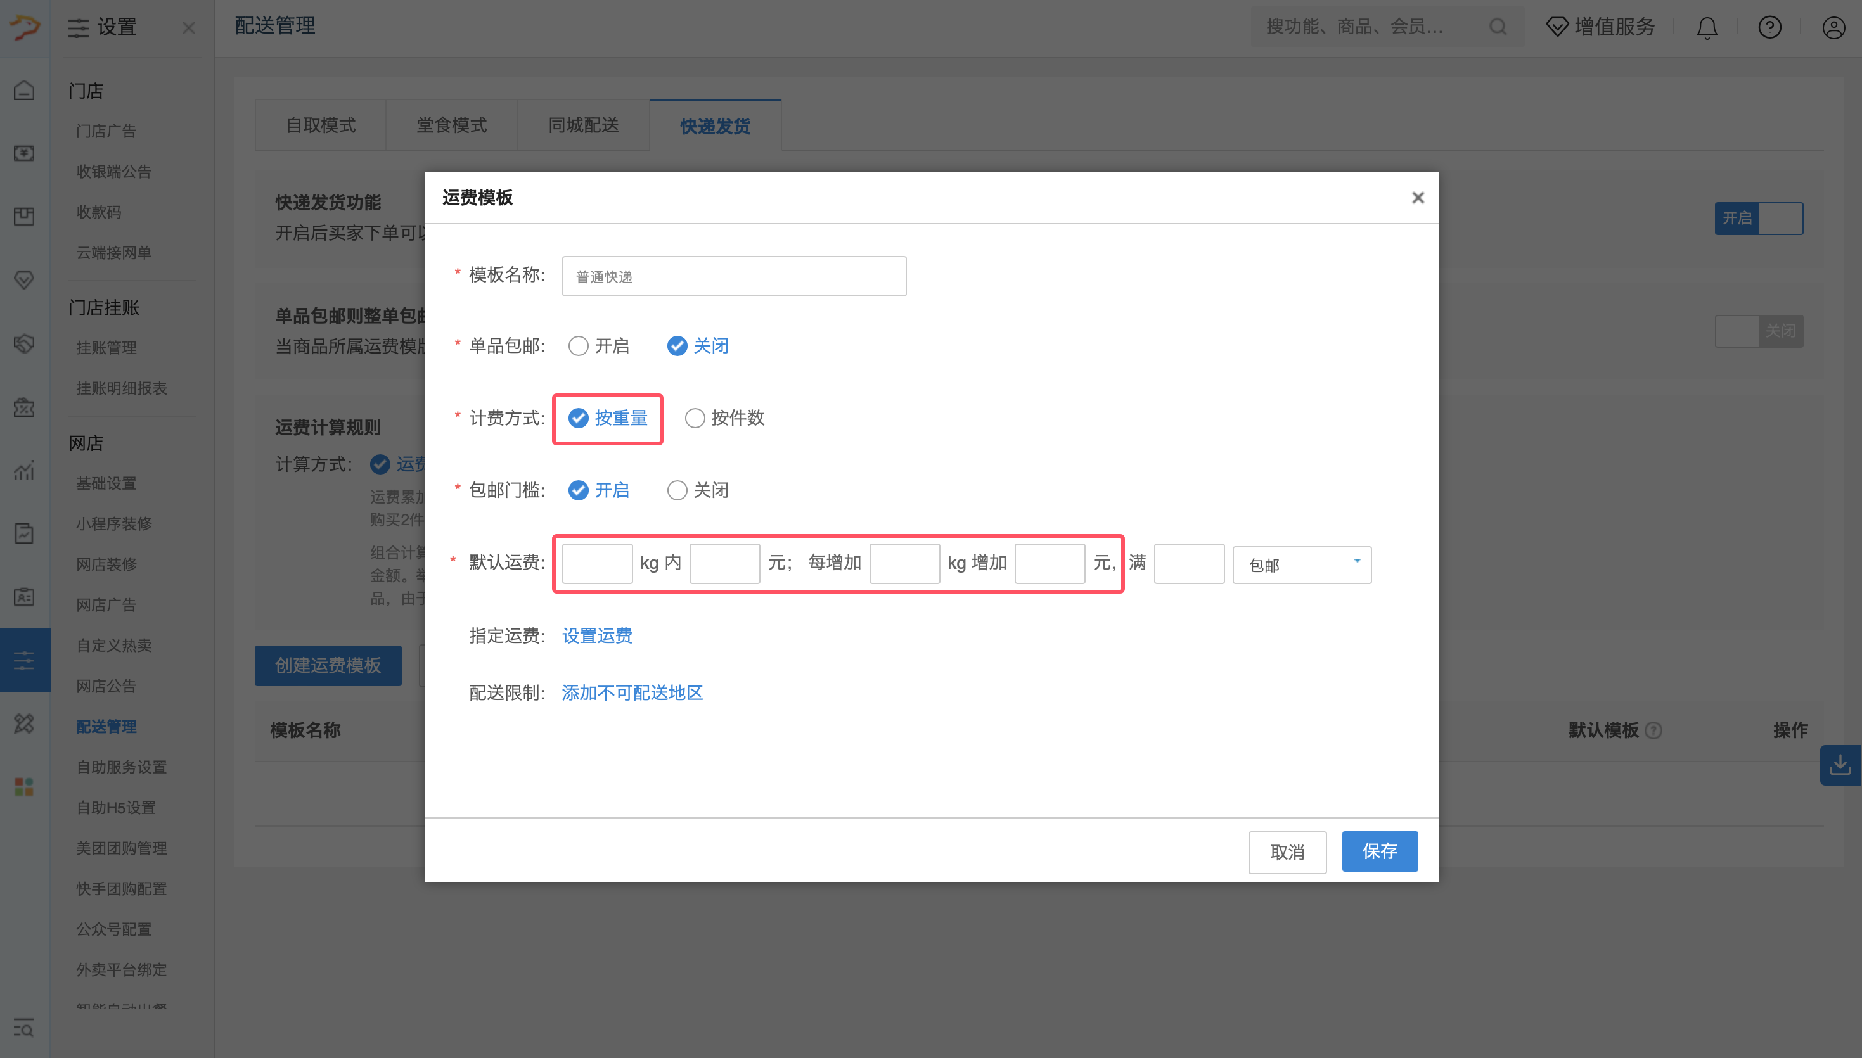The height and width of the screenshot is (1058, 1862).
Task: Close the 运费模板 dialog
Action: coord(1417,198)
